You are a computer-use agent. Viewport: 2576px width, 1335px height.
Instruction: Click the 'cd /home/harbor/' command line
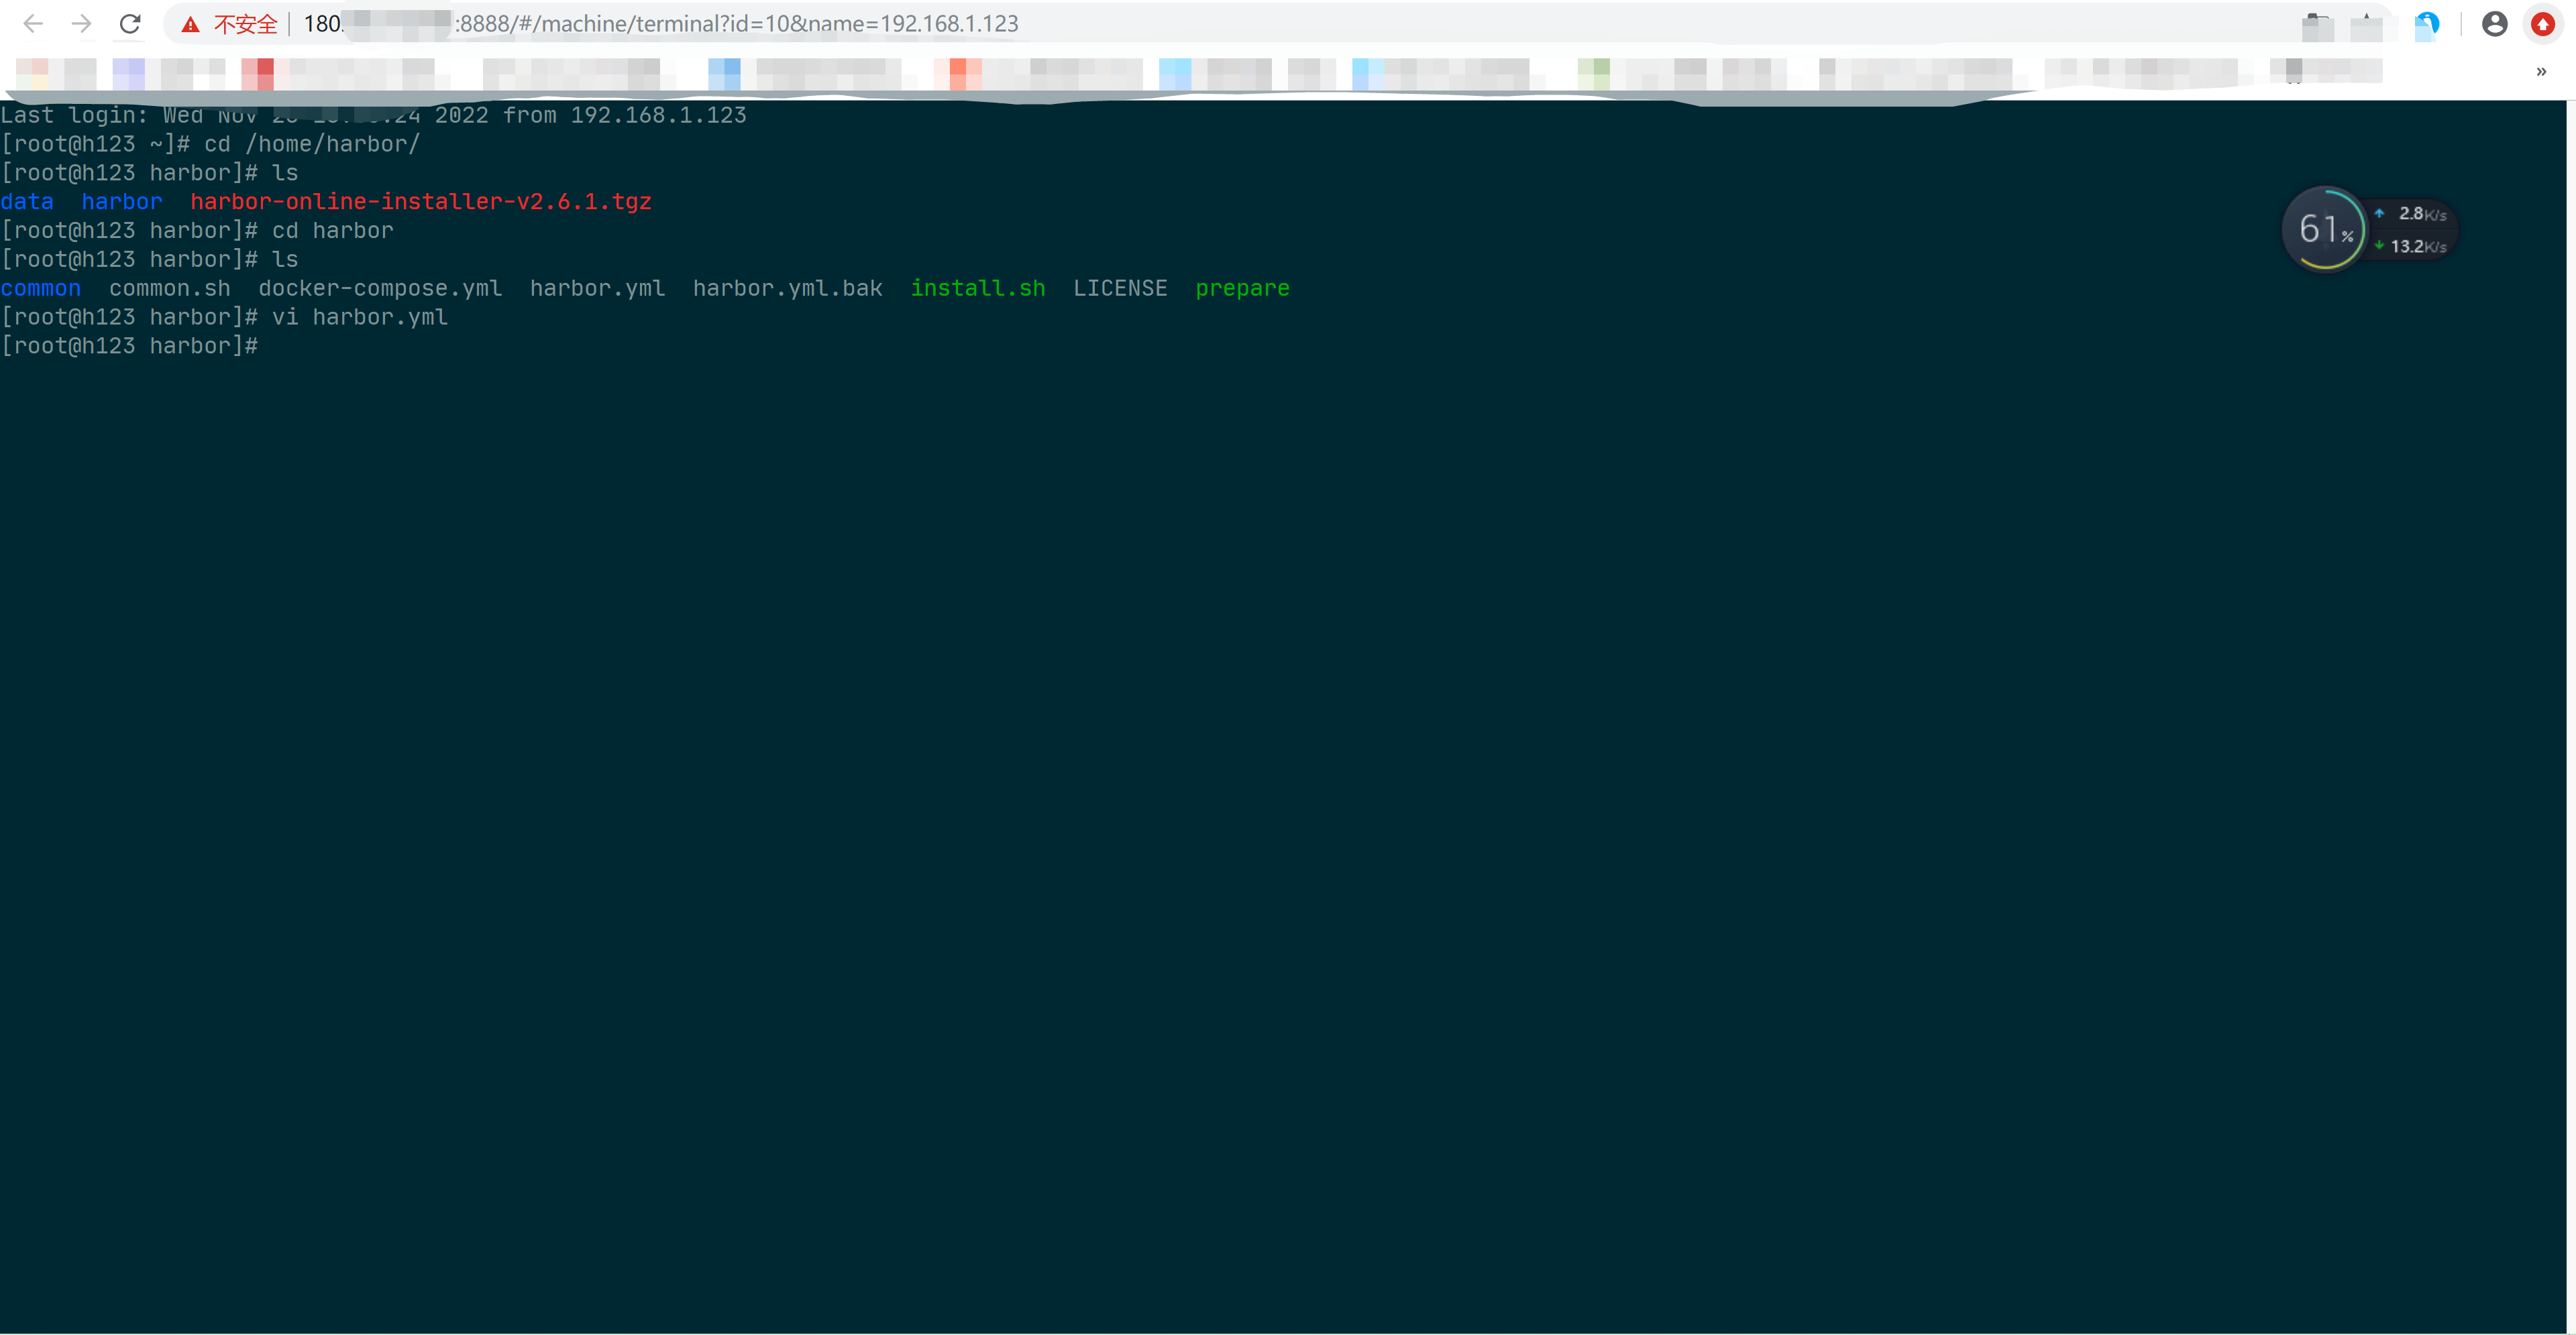click(211, 144)
